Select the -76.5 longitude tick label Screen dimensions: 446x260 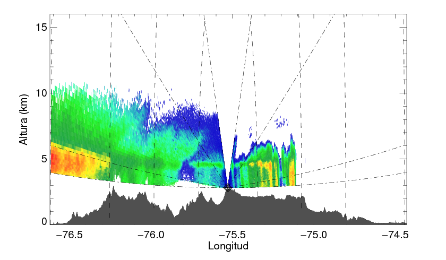point(70,235)
